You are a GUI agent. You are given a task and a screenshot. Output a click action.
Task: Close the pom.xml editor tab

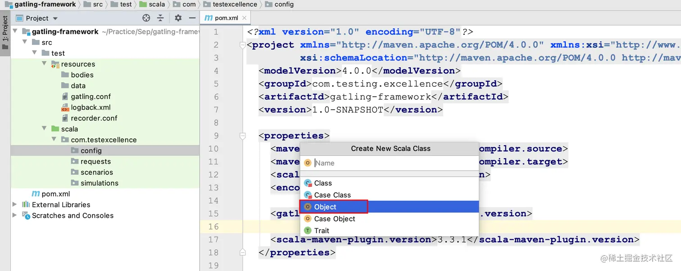[x=245, y=18]
